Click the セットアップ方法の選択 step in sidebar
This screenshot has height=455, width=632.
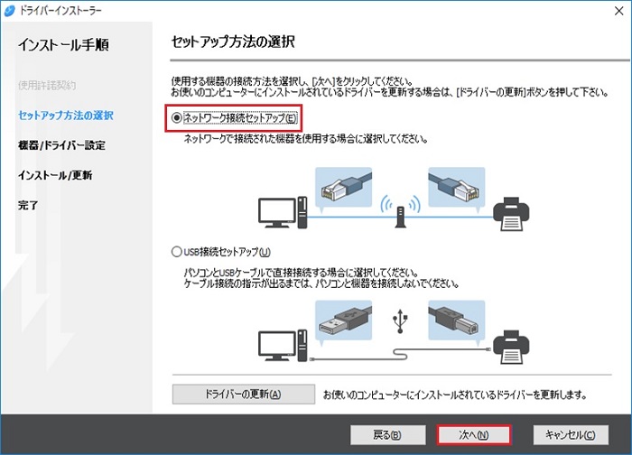[66, 116]
